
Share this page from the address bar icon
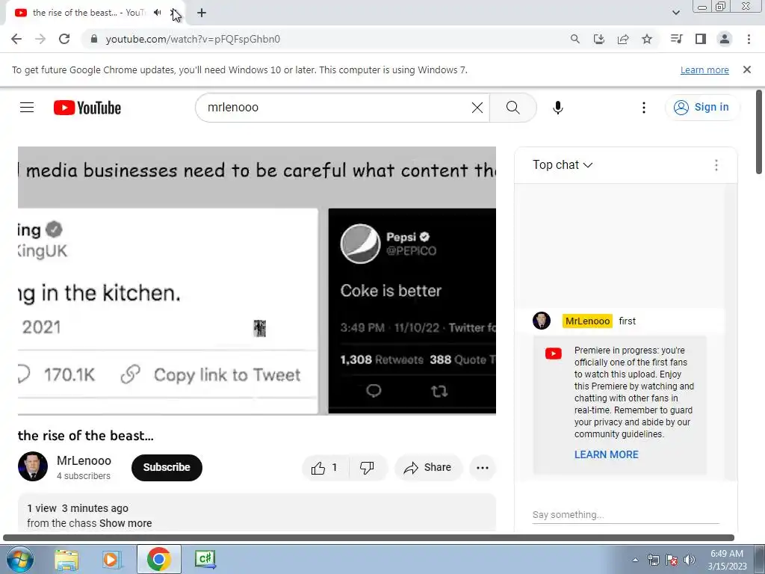click(x=623, y=39)
